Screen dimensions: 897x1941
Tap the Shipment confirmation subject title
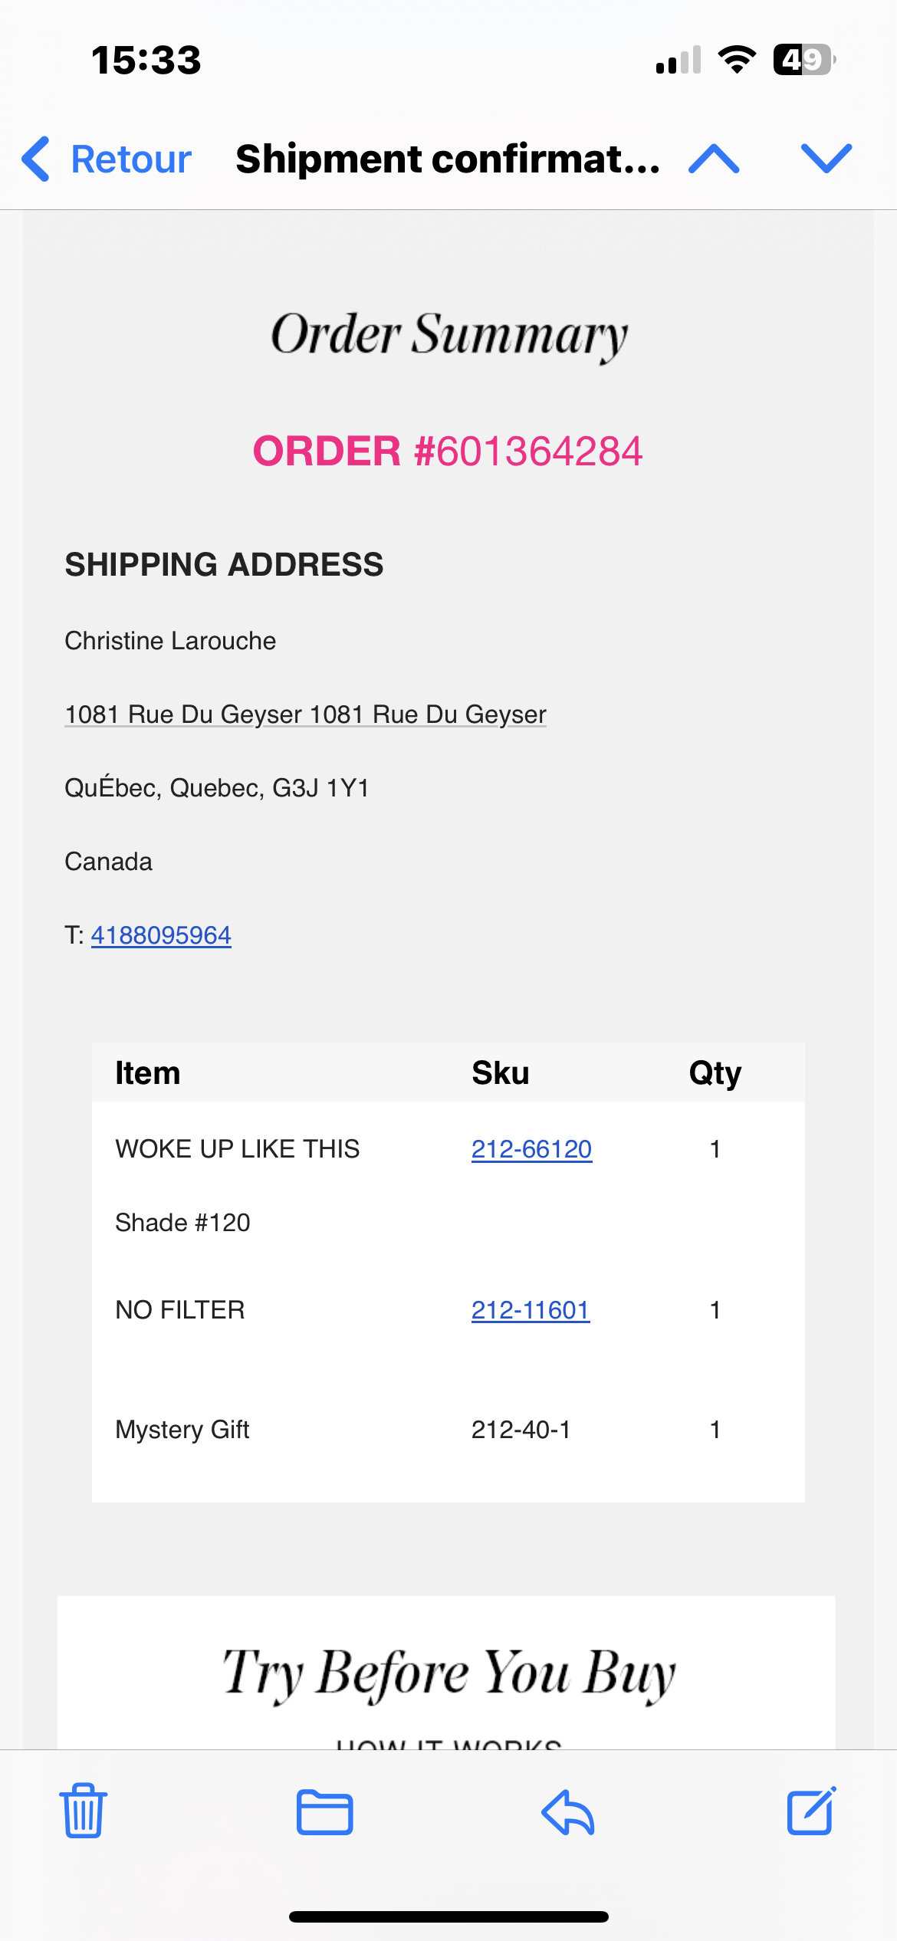coord(448,159)
